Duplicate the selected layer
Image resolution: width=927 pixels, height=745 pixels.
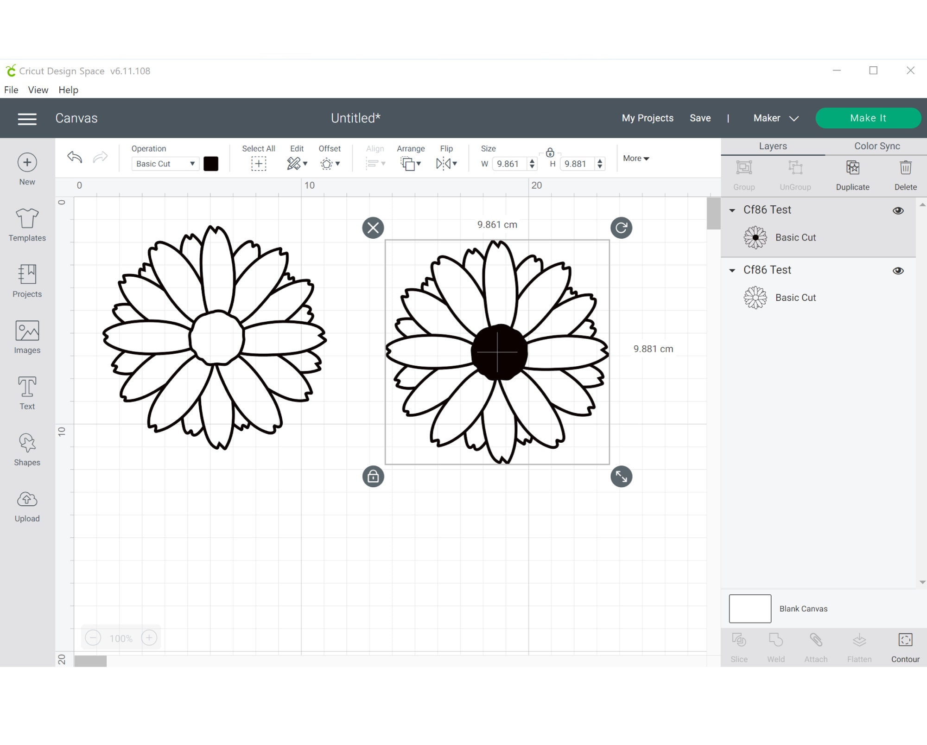tap(852, 175)
